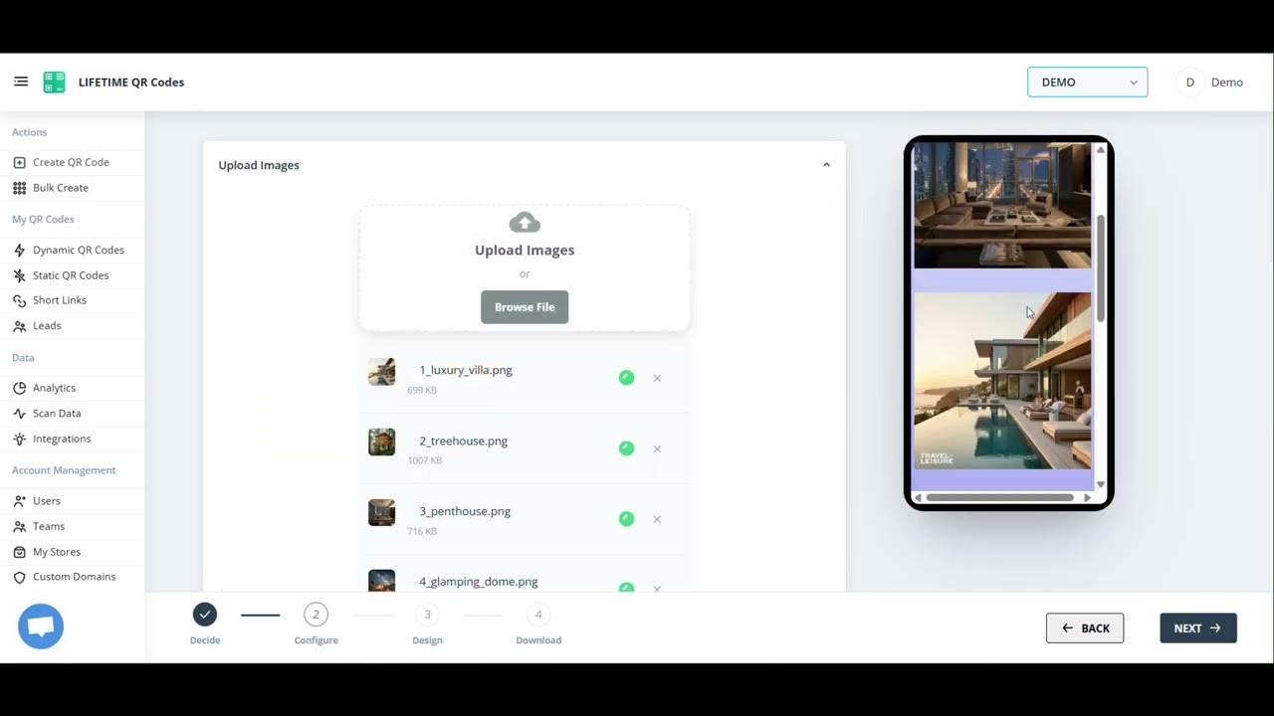Open Static QR Codes list
The height and width of the screenshot is (716, 1274).
(x=71, y=275)
